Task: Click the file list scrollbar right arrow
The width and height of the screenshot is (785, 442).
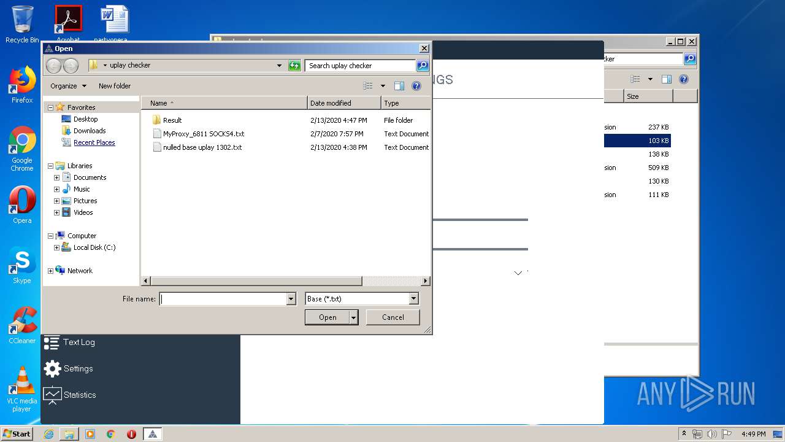Action: click(x=426, y=281)
